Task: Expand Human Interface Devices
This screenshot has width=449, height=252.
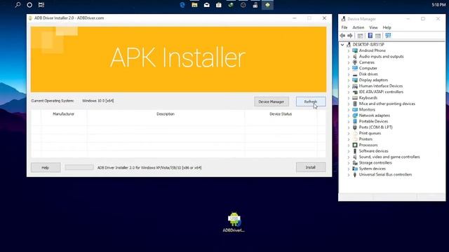Action: tap(349, 86)
